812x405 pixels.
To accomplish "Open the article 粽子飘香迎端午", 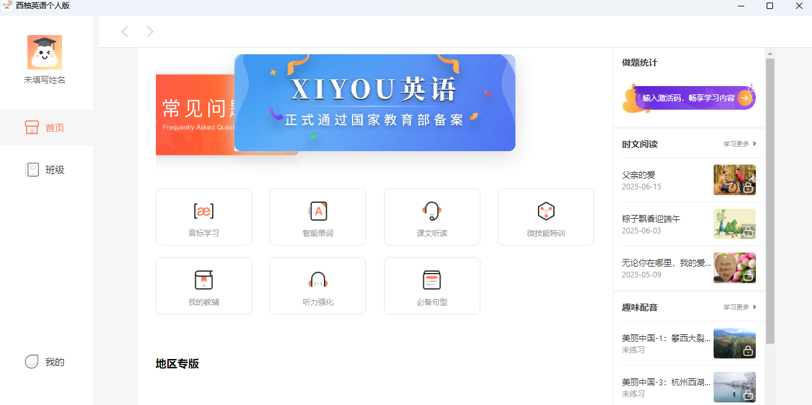I will tap(651, 219).
